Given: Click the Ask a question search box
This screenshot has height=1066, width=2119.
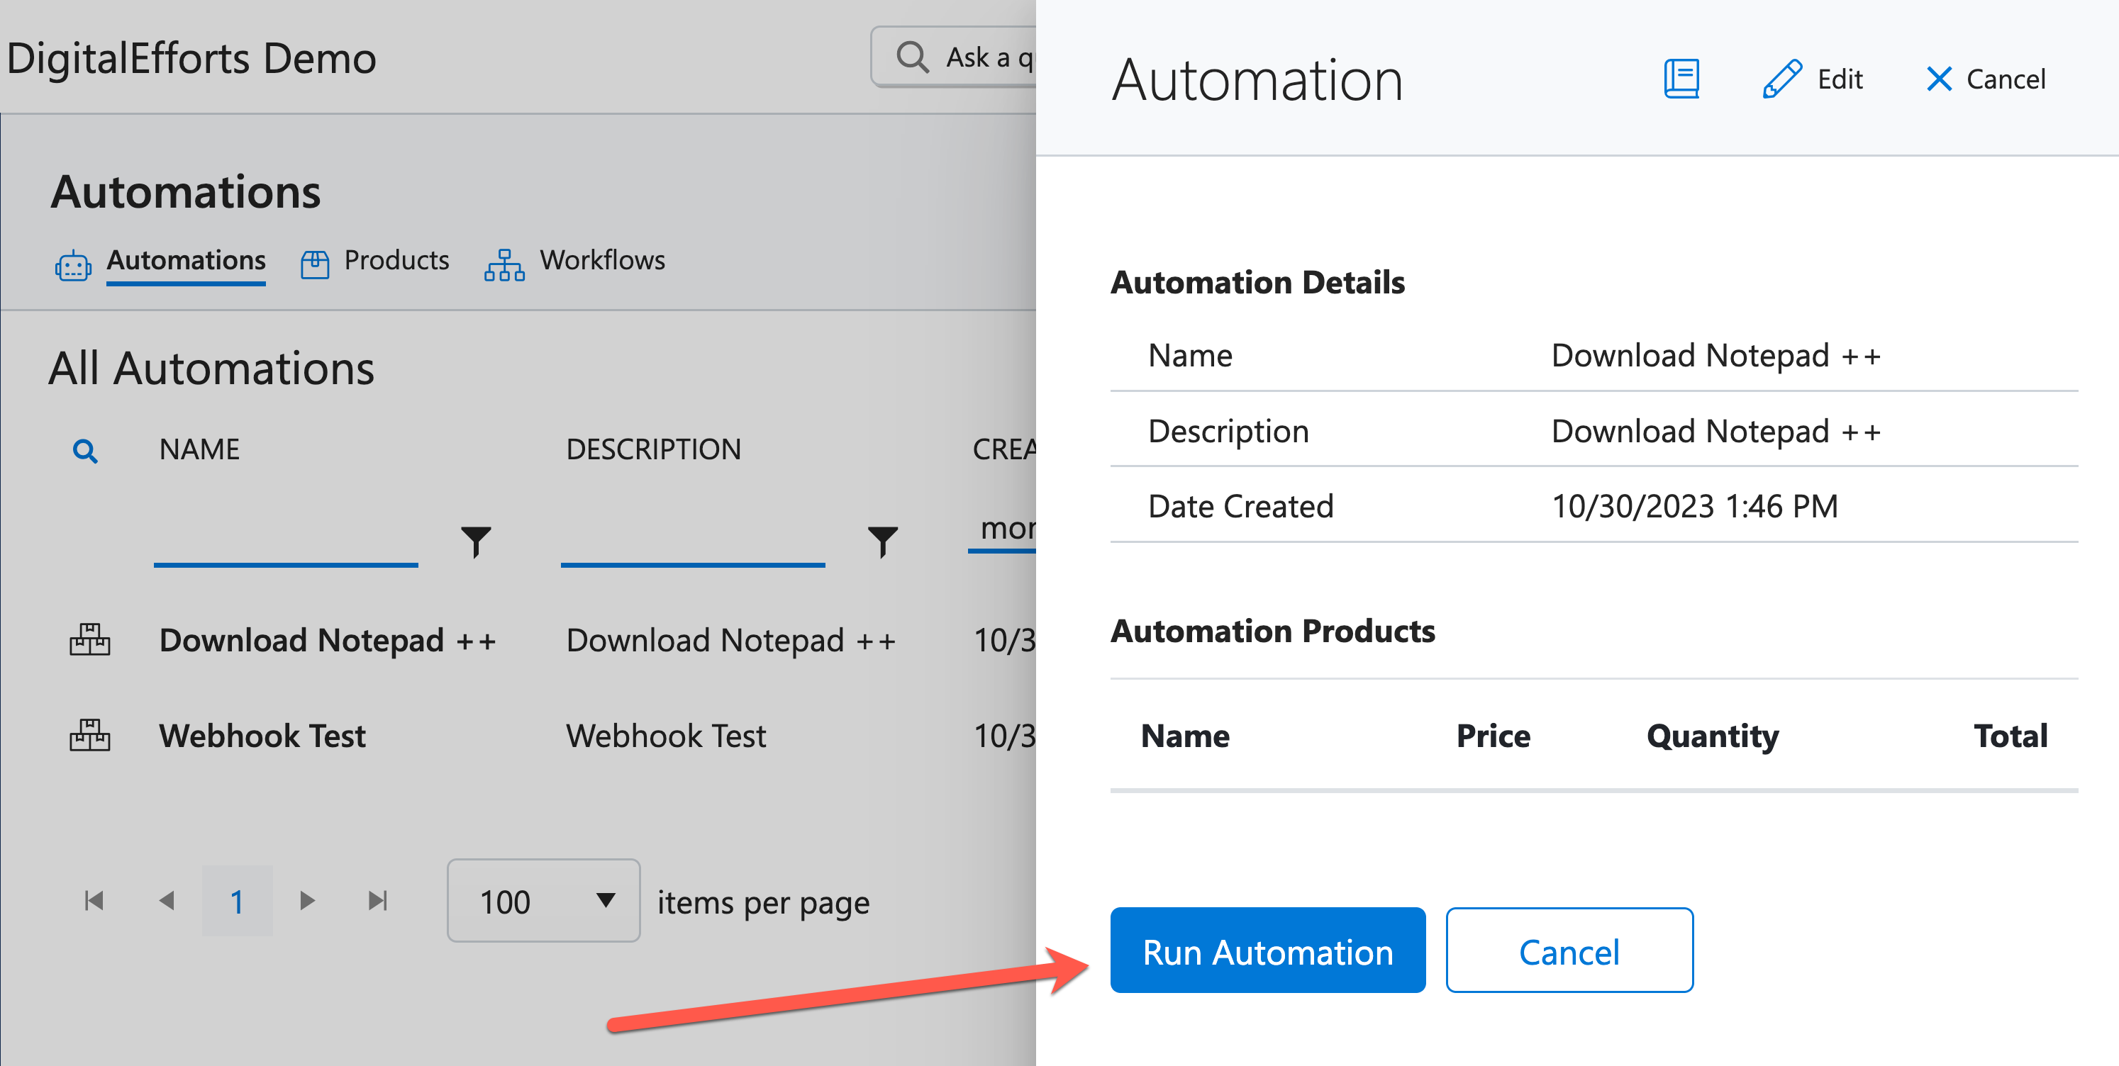Looking at the screenshot, I should (955, 57).
